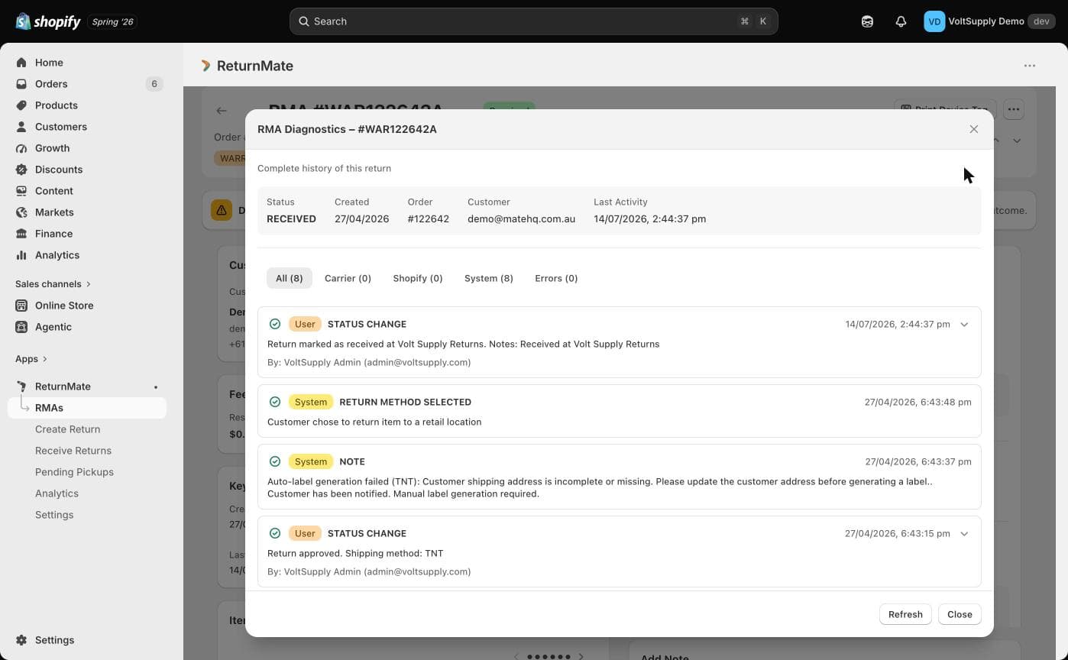Click the Orders count badge 6
The image size is (1068, 660).
coord(154,84)
